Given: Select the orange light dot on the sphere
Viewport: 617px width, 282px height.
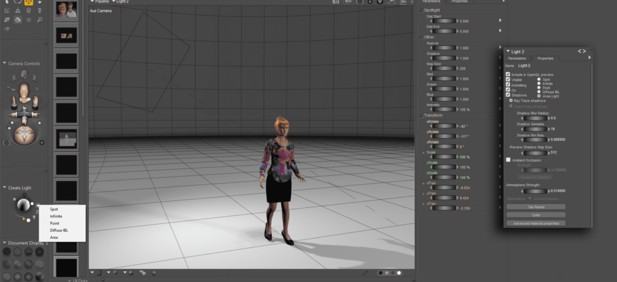Looking at the screenshot, I should [x=24, y=218].
